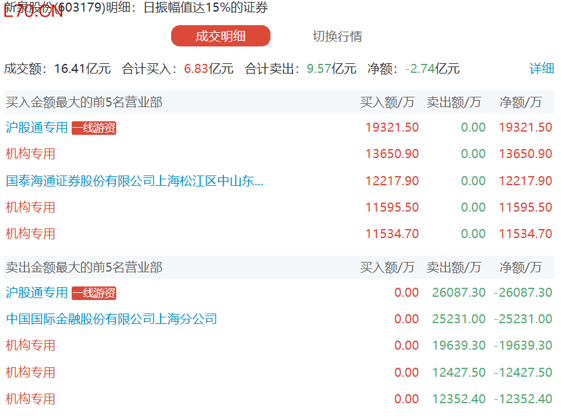Screen dimensions: 561x420
Task: Click the 净额 -2.74亿元 figure
Action: (432, 68)
